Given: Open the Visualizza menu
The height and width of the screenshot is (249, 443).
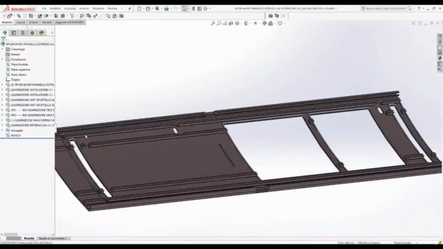Looking at the screenshot, I should click(x=70, y=9).
